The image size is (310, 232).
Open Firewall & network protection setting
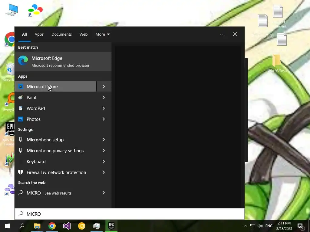click(56, 172)
